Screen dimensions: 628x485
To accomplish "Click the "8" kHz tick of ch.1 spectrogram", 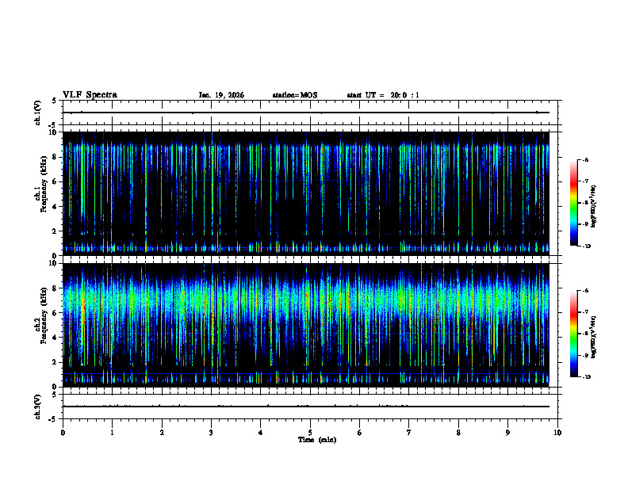I will [55, 157].
